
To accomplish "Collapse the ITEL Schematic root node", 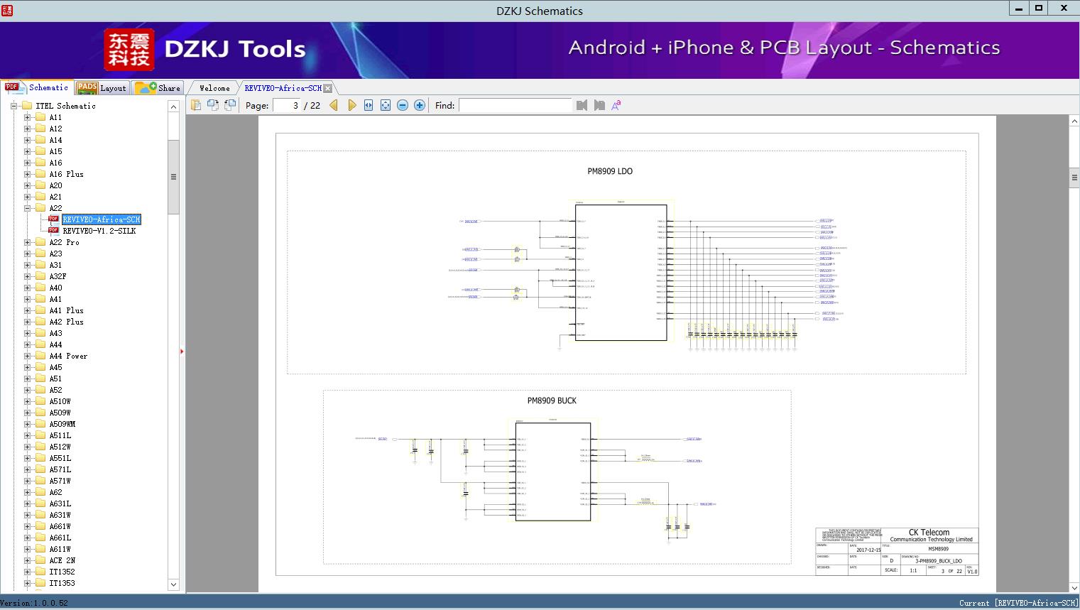I will 14,106.
